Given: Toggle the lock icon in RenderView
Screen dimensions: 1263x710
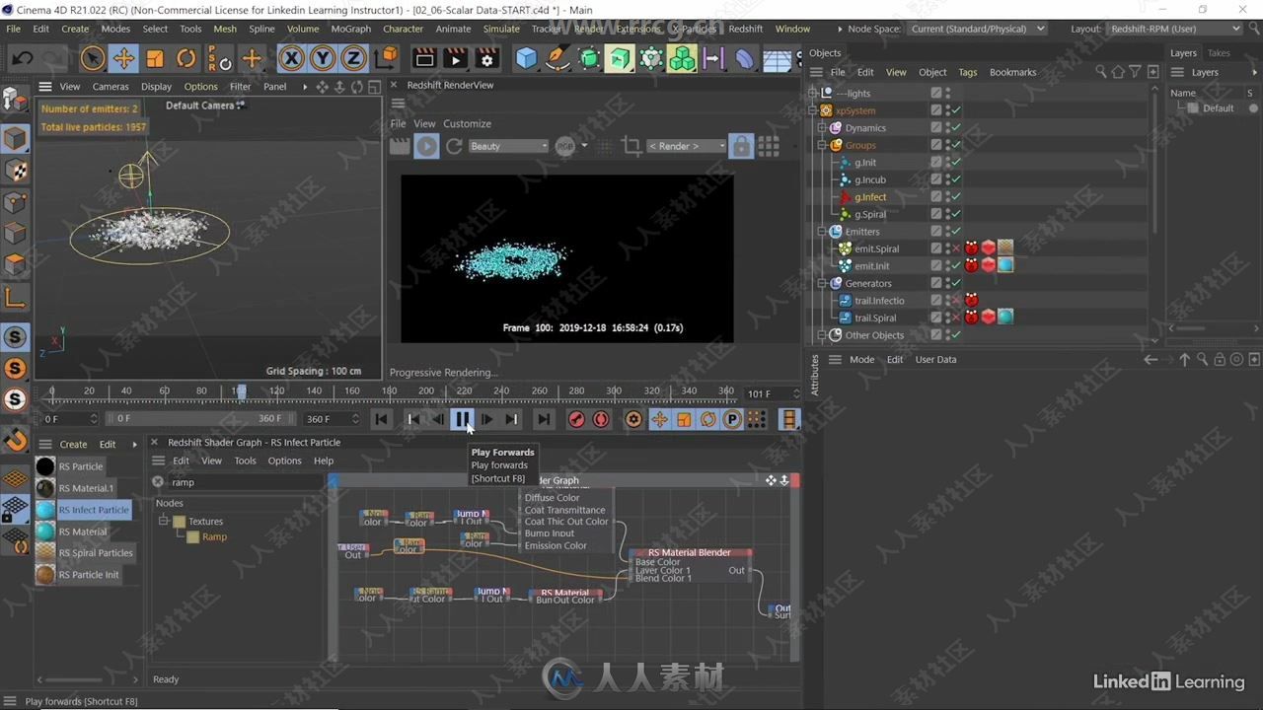Looking at the screenshot, I should pyautogui.click(x=741, y=146).
